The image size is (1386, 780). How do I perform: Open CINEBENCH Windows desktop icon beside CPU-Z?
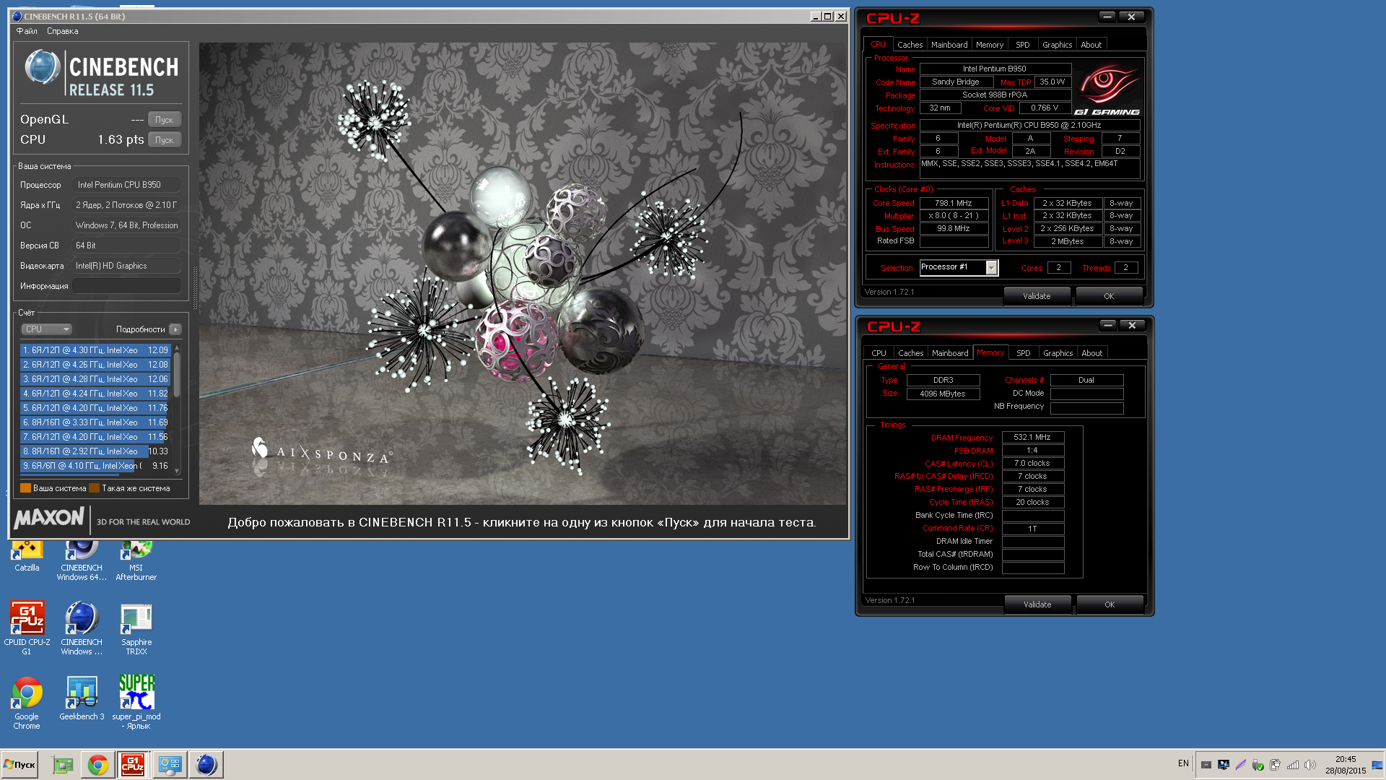click(82, 628)
